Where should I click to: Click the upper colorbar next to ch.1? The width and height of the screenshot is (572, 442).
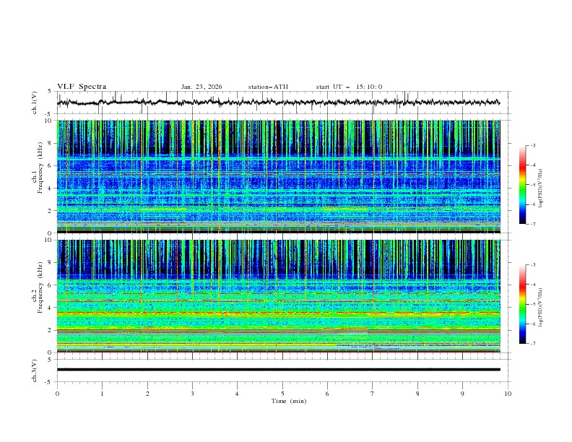tap(522, 185)
